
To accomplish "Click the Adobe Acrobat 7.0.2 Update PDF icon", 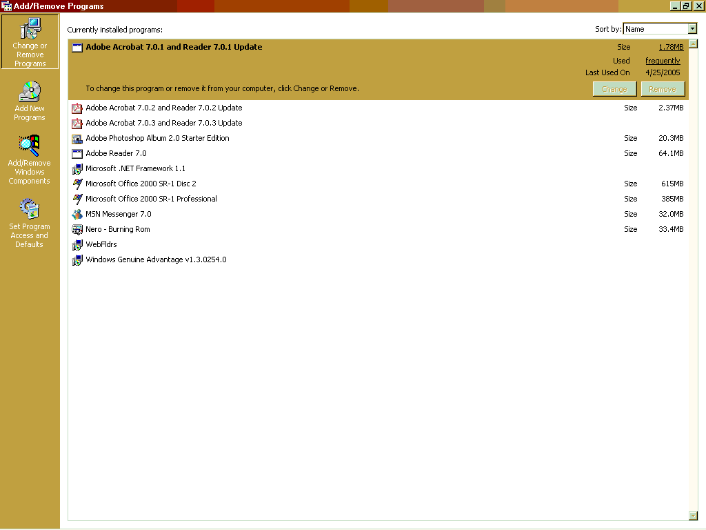I will (77, 108).
